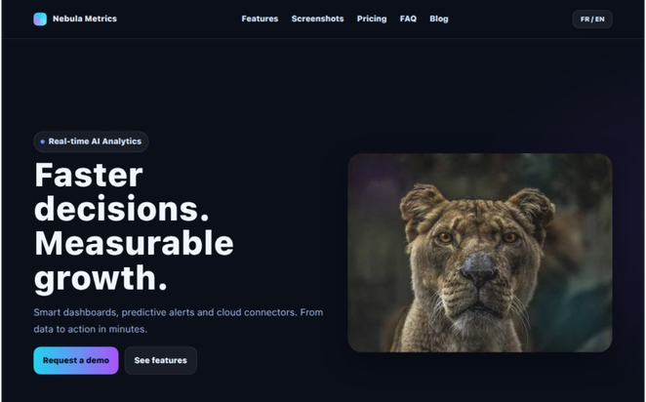The height and width of the screenshot is (402, 646).
Task: Click the "Measurable" headline word
Action: click(134, 243)
